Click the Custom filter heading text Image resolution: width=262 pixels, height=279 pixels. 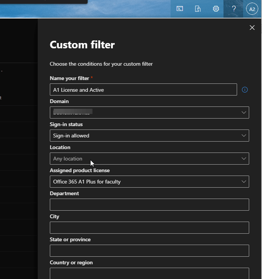point(82,45)
